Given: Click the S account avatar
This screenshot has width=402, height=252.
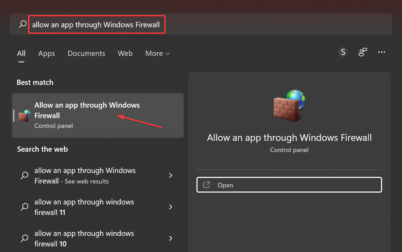Looking at the screenshot, I should coord(343,52).
